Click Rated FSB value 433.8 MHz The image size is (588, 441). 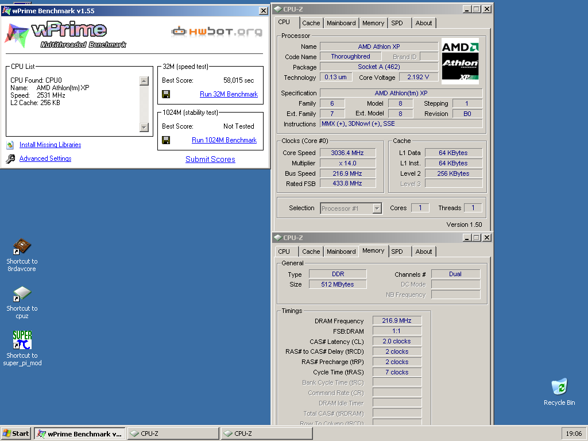(347, 183)
